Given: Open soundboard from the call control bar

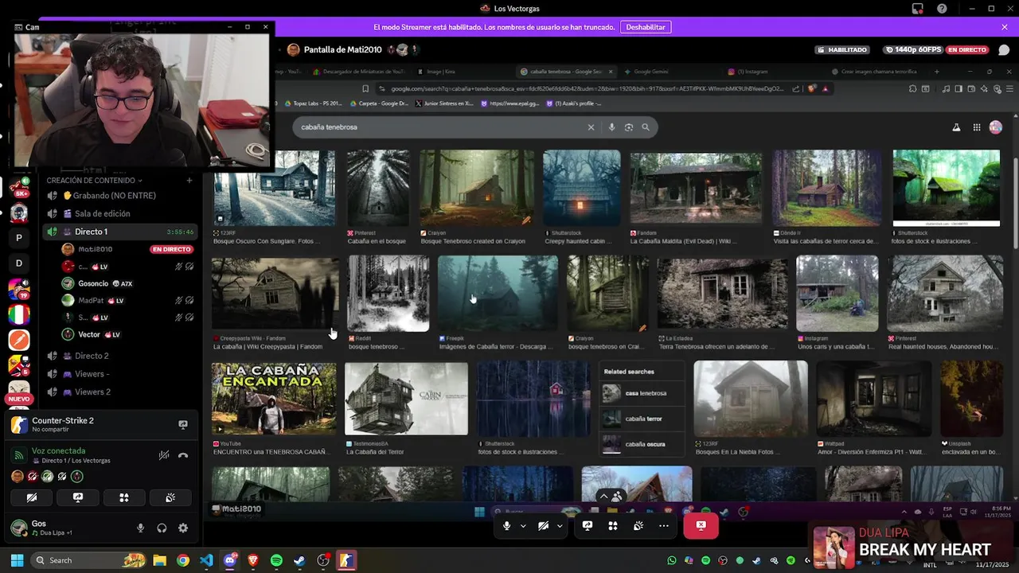Looking at the screenshot, I should point(638,525).
